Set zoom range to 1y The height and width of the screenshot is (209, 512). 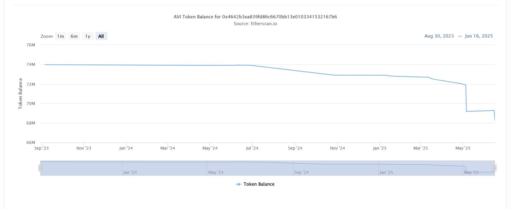pyautogui.click(x=88, y=36)
